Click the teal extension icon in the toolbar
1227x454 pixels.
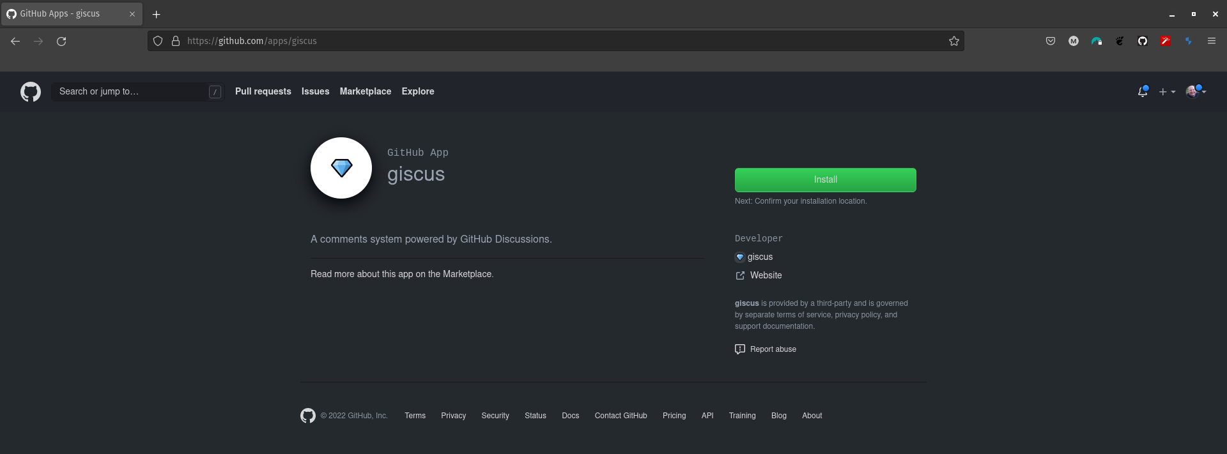pyautogui.click(x=1097, y=41)
